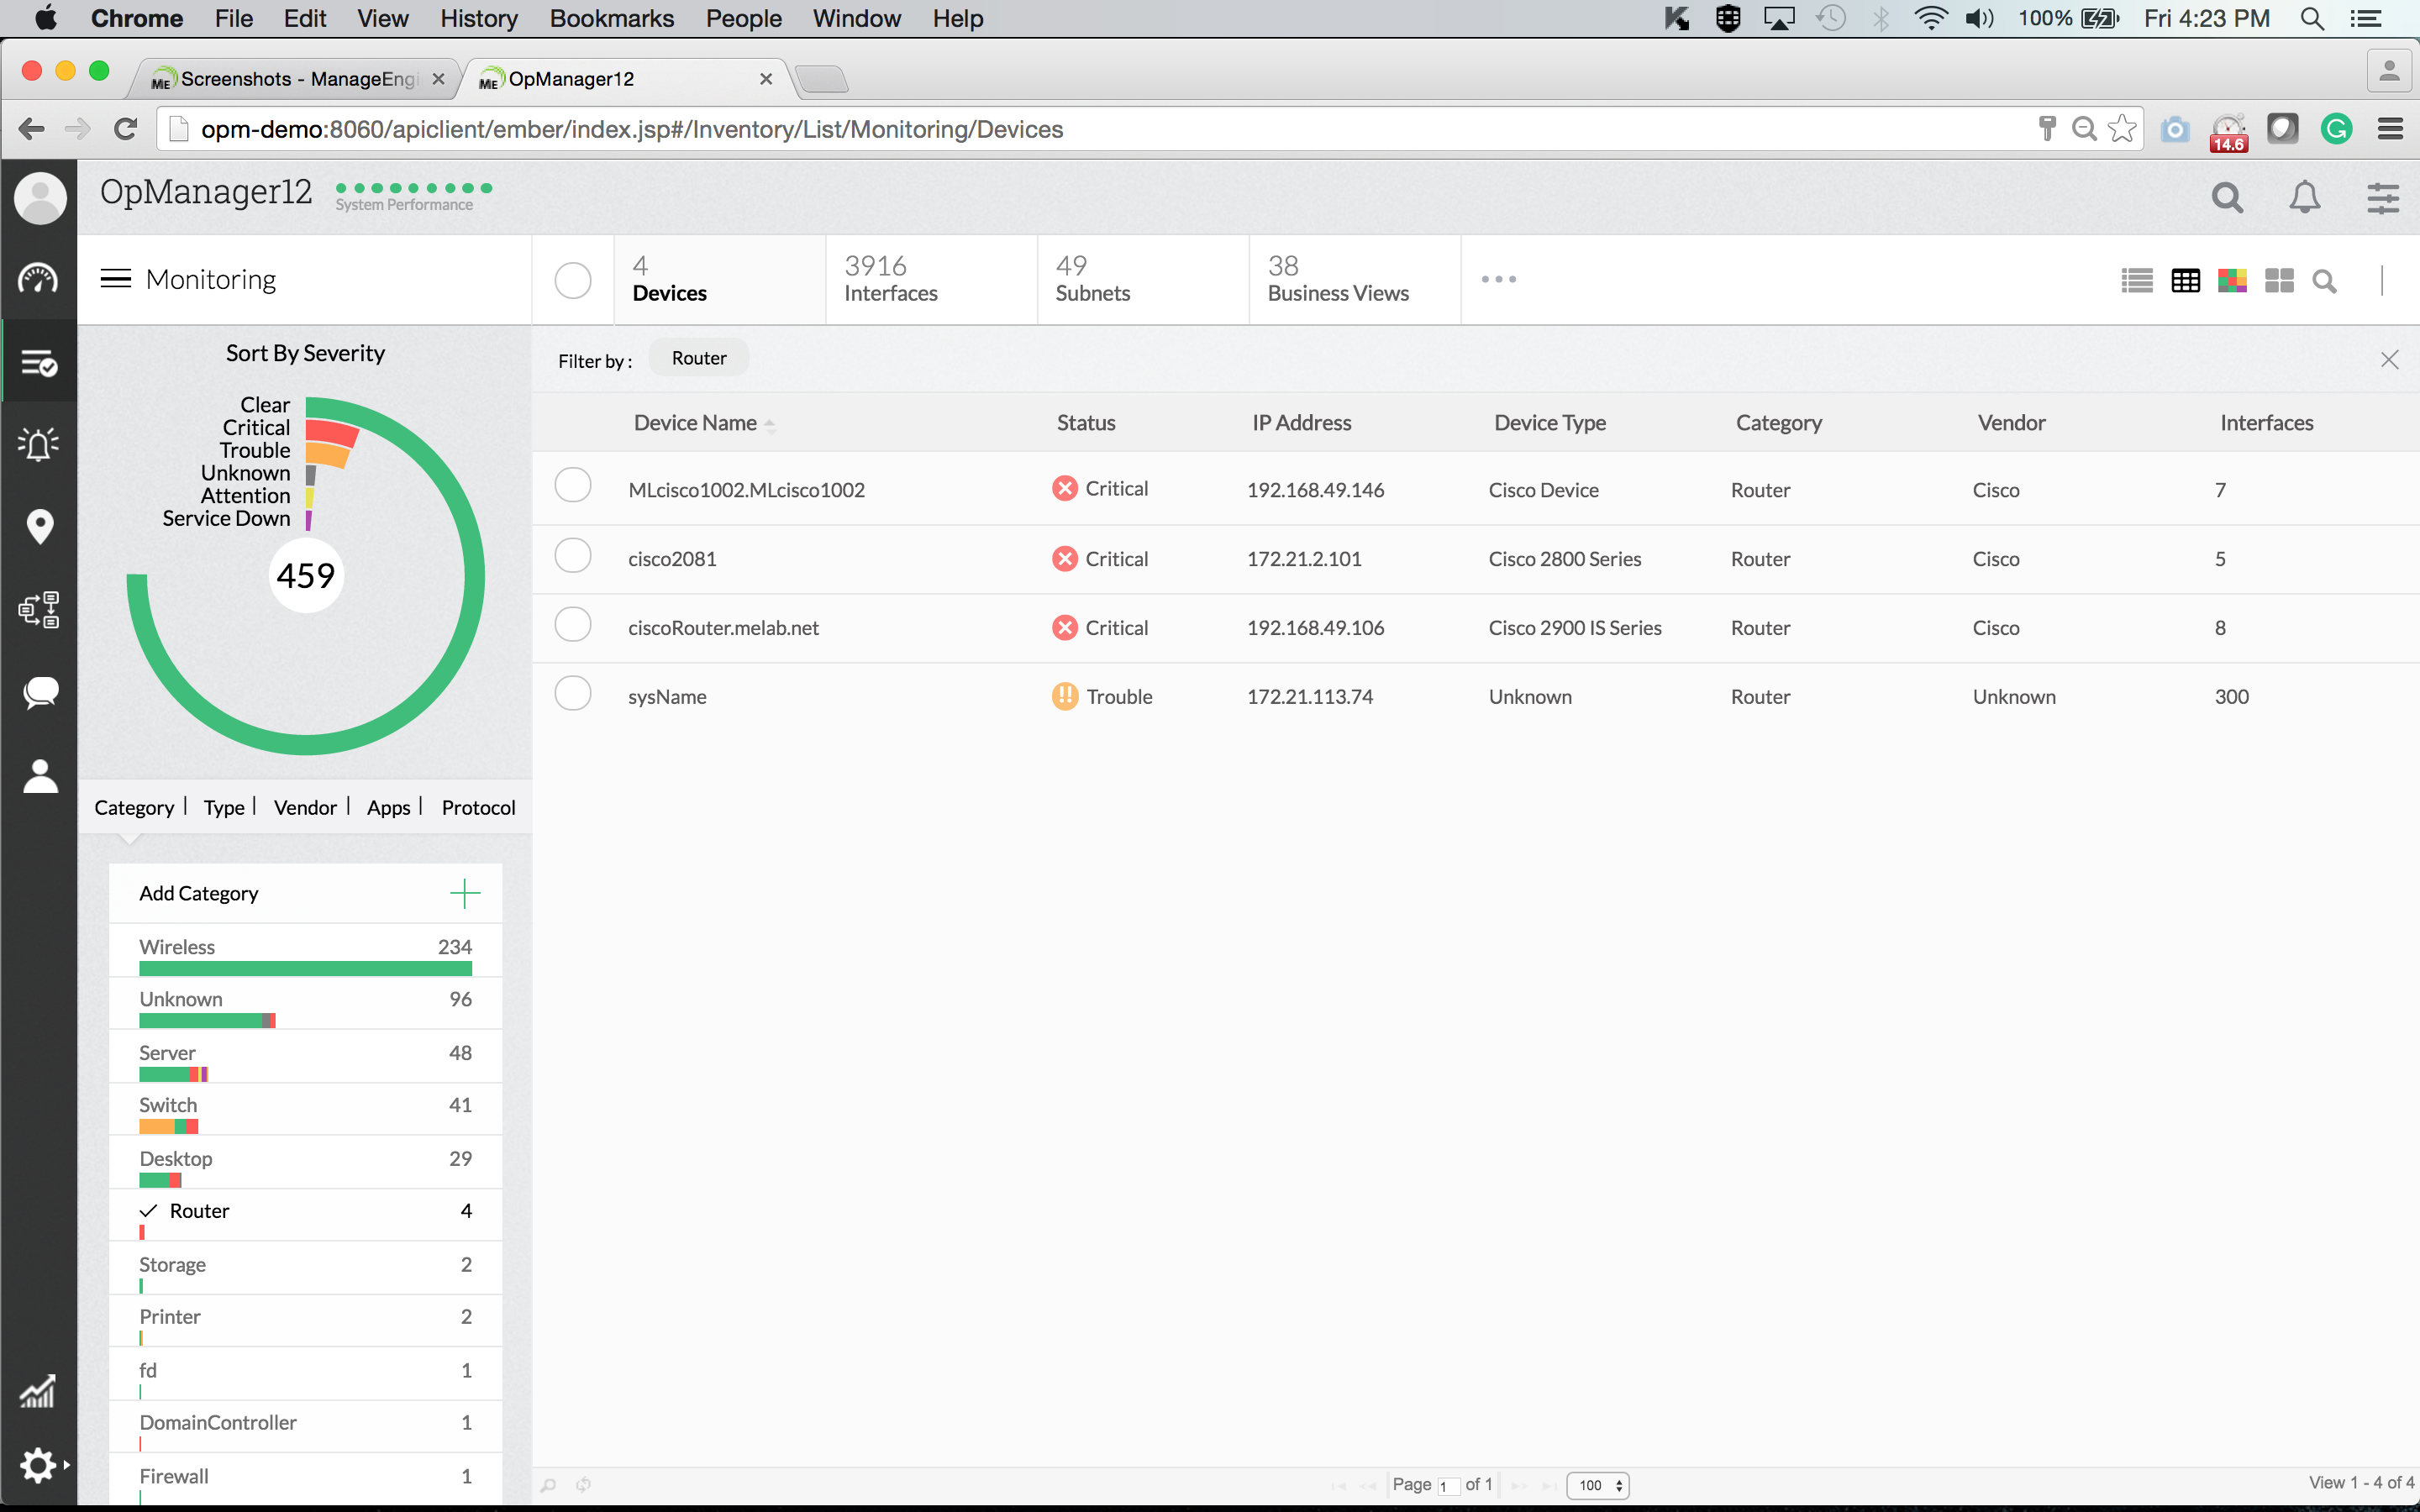Screen dimensions: 2420x1512
Task: Click the Dashboard speedometer icon
Action: (39, 278)
